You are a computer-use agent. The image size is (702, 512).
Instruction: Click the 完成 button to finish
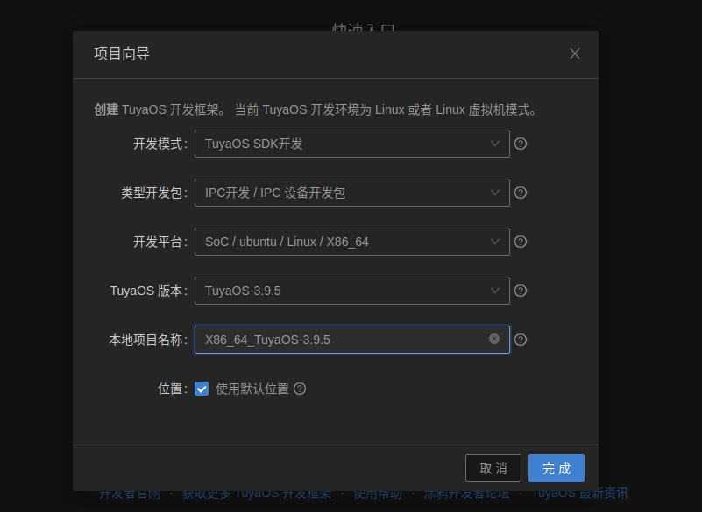pos(556,468)
